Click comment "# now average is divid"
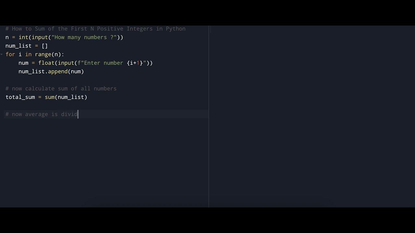 [41, 114]
